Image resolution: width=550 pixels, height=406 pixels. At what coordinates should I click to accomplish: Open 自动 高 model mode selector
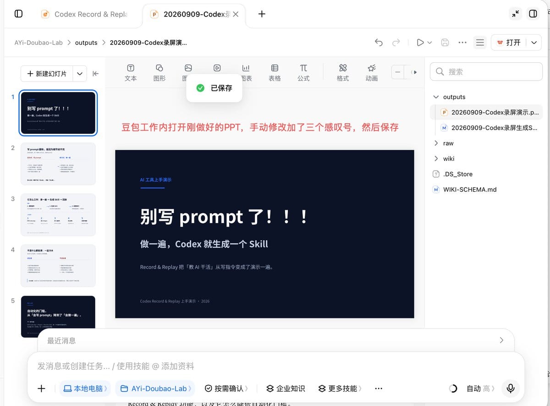pos(480,389)
